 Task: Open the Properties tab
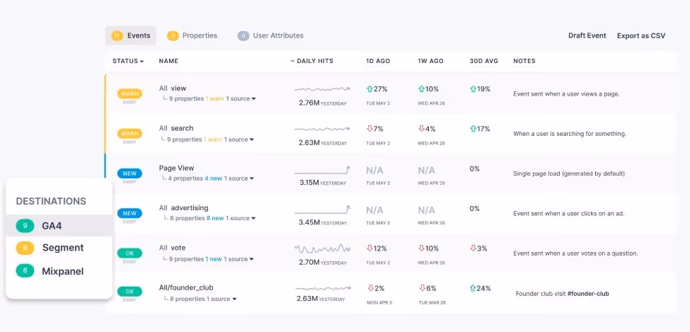pos(192,35)
